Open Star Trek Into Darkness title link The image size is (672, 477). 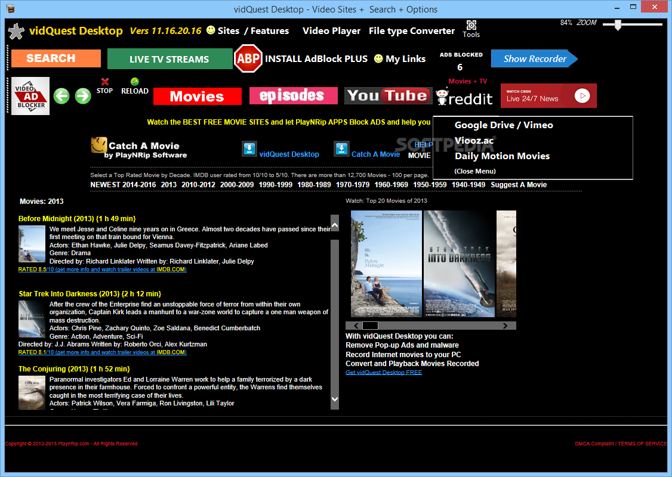[90, 294]
